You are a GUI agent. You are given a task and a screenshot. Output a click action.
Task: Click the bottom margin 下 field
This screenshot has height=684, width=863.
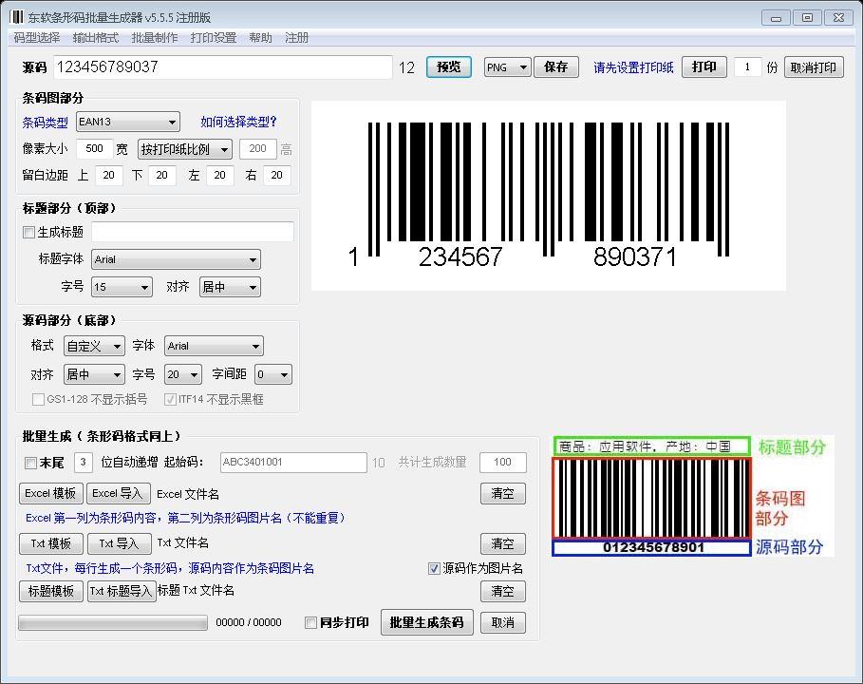[x=161, y=175]
